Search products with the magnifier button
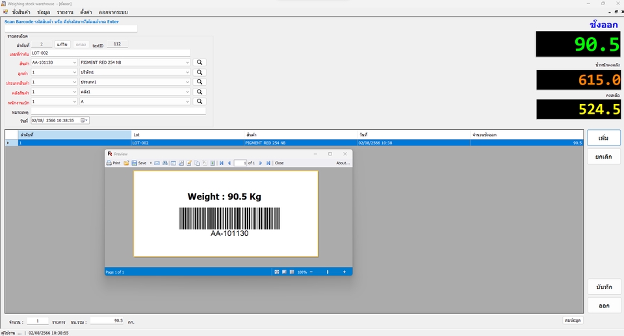This screenshot has height=336, width=624. point(200,62)
